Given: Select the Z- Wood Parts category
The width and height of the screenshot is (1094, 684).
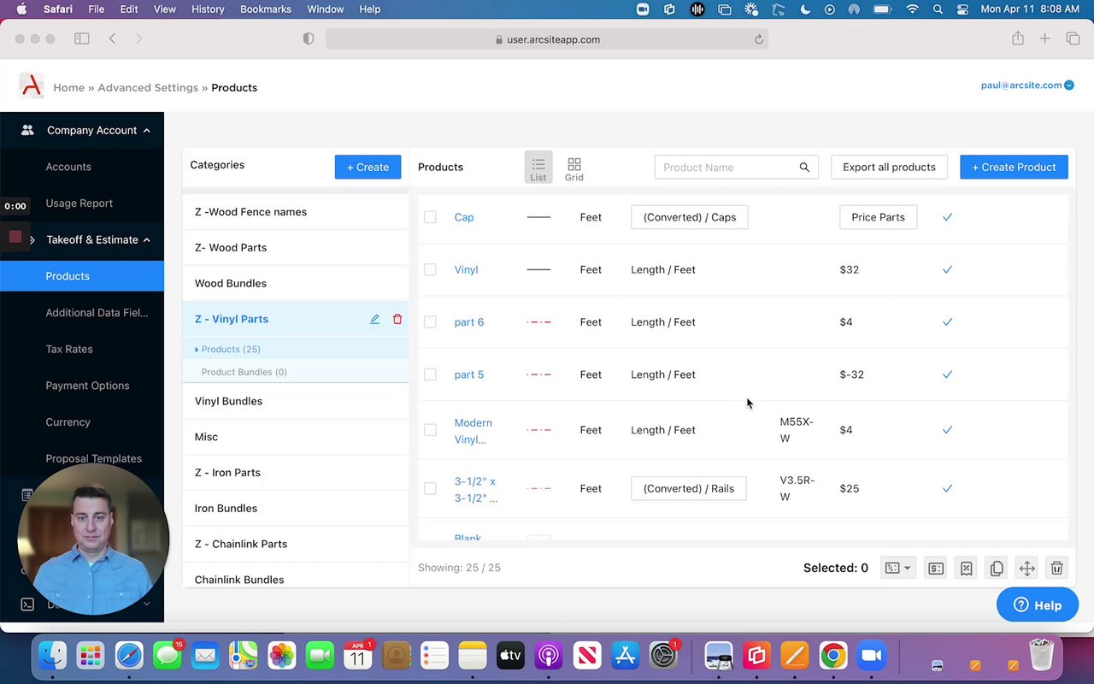Looking at the screenshot, I should [x=296, y=248].
